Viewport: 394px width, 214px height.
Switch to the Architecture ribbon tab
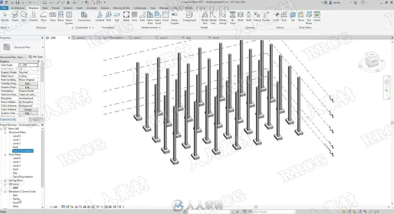[18, 8]
